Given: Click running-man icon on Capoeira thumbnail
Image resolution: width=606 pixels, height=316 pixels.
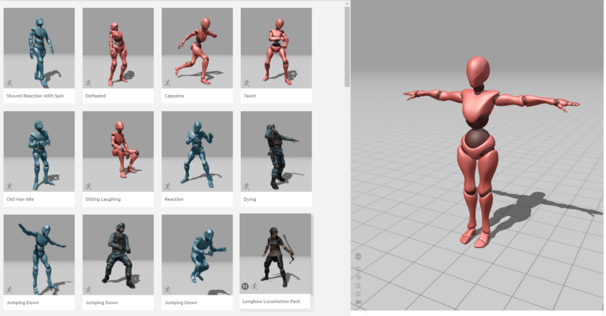Looking at the screenshot, I should tap(167, 83).
